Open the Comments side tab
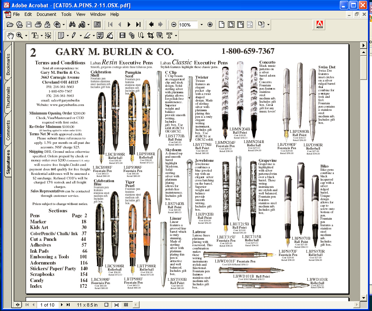This screenshot has width=372, height=311. 8,130
